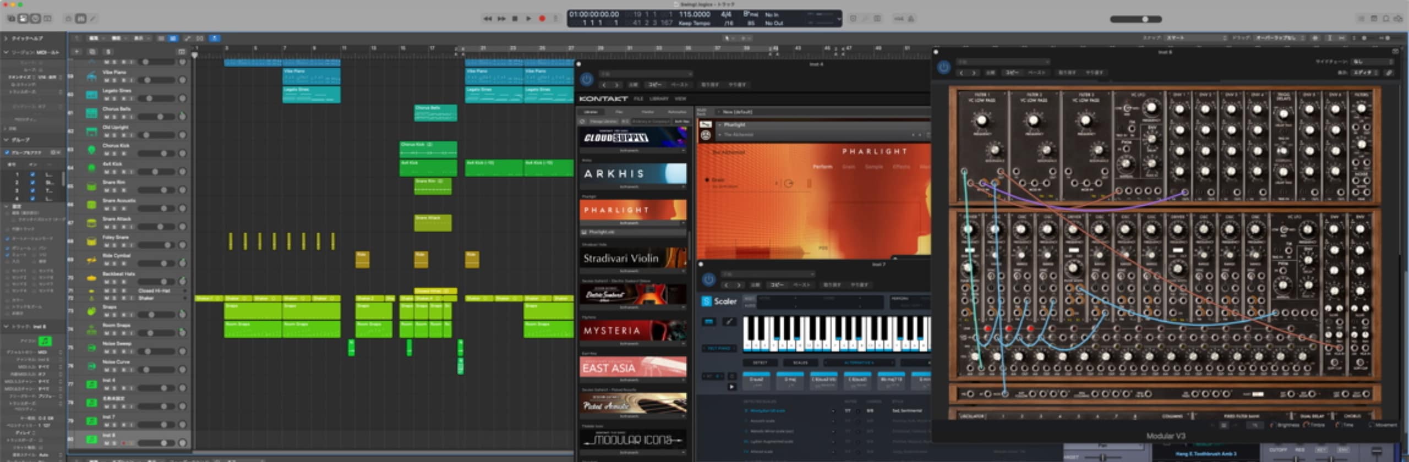Record-enable the Inst 8 track
The width and height of the screenshot is (1409, 462).
123,443
